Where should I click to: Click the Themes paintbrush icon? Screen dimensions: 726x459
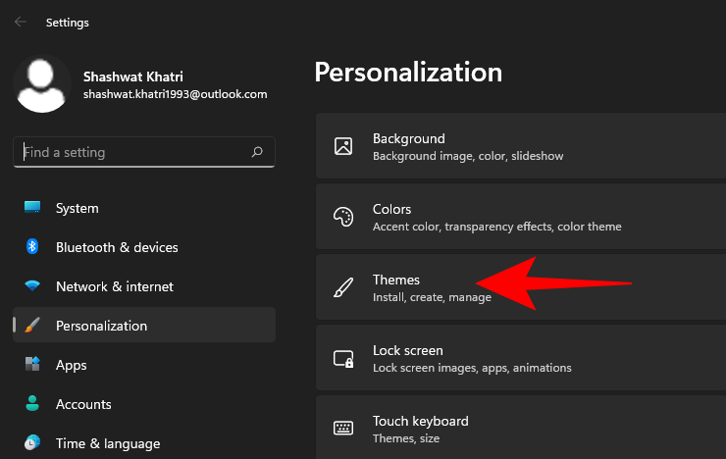point(343,287)
